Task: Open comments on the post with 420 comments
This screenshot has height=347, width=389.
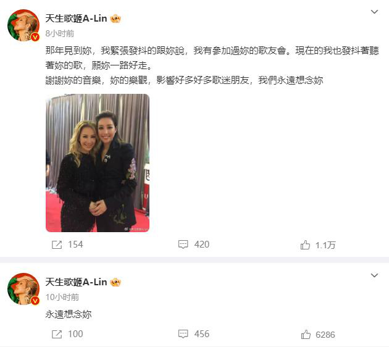Action: click(183, 245)
